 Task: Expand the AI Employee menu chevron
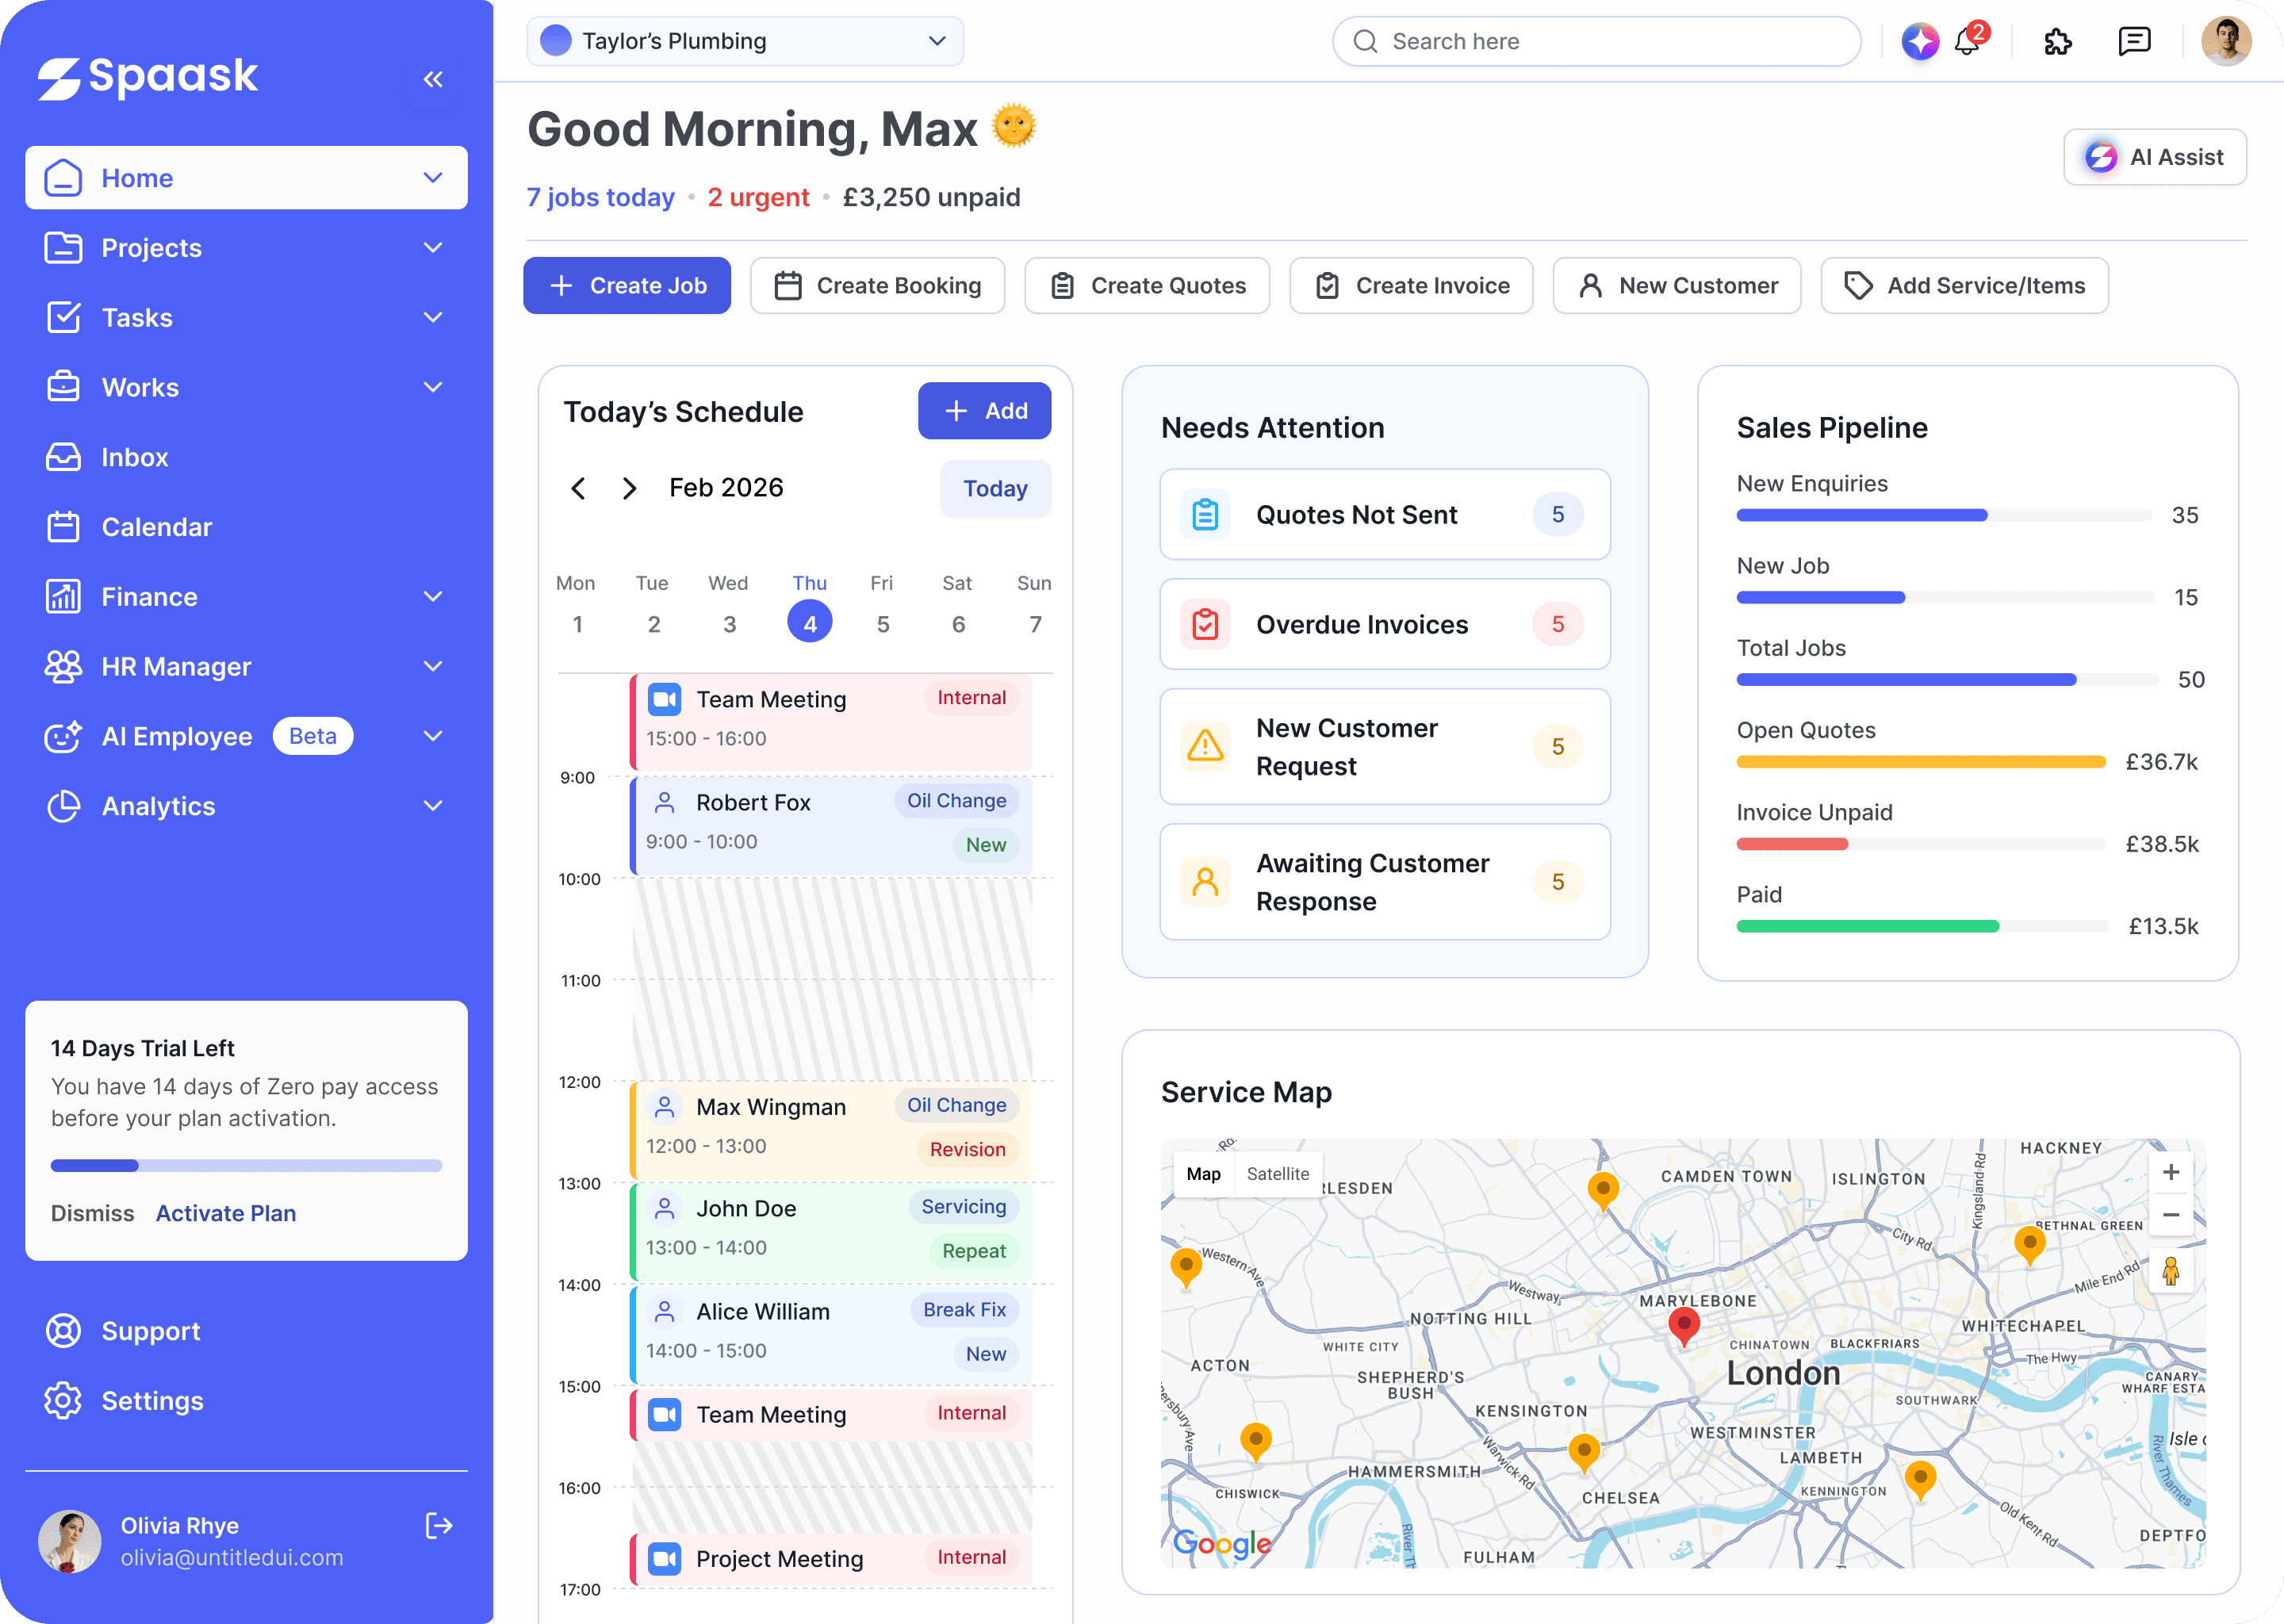433,737
